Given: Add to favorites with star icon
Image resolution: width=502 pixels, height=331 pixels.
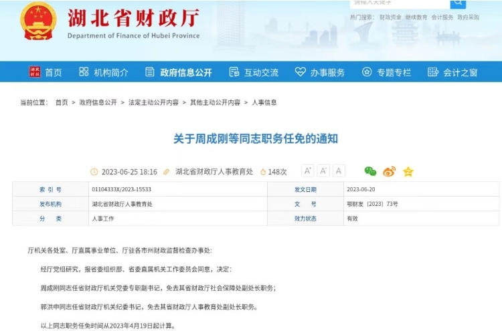Looking at the screenshot, I should coord(408,172).
